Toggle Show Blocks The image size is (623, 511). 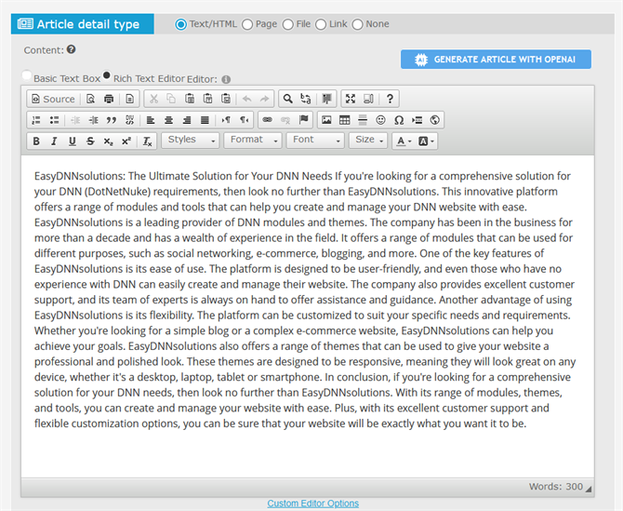368,99
